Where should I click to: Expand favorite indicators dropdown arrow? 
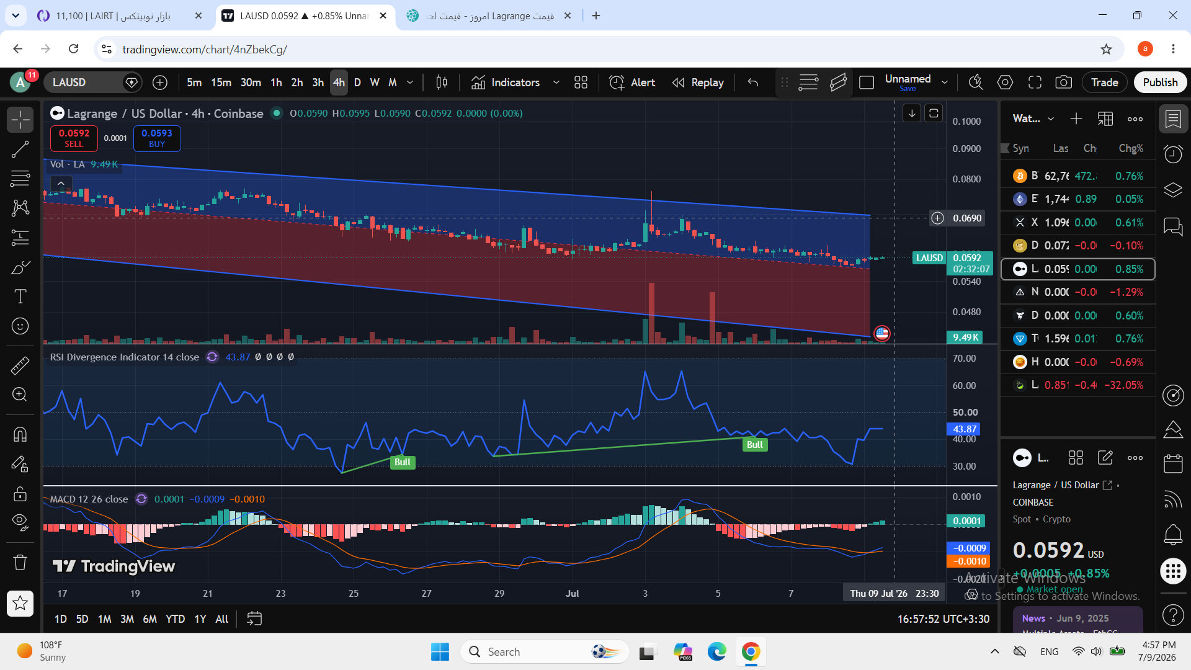click(556, 83)
